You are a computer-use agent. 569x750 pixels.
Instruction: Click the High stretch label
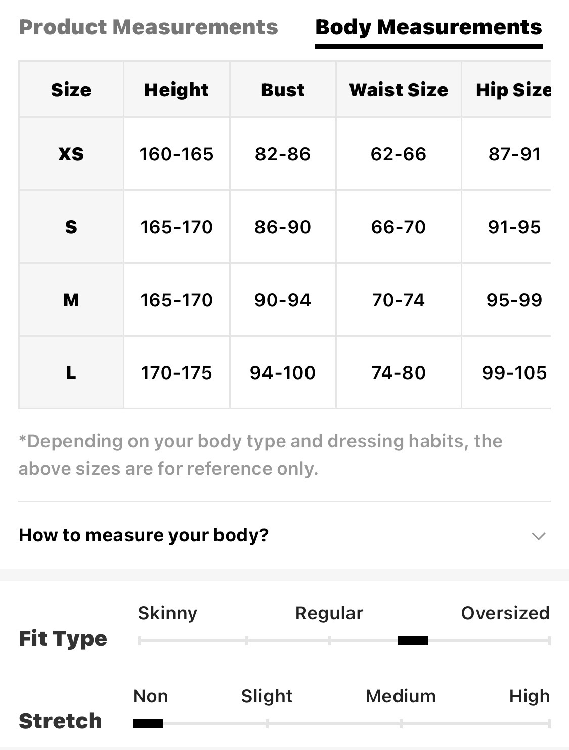coord(529,696)
